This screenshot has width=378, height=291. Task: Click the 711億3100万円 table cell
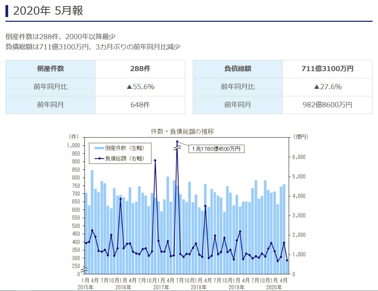[x=327, y=69]
